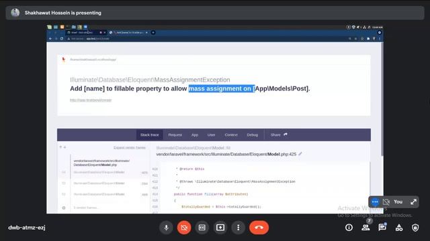430x241 pixels.
Task: Show the participants list
Action: (365, 228)
